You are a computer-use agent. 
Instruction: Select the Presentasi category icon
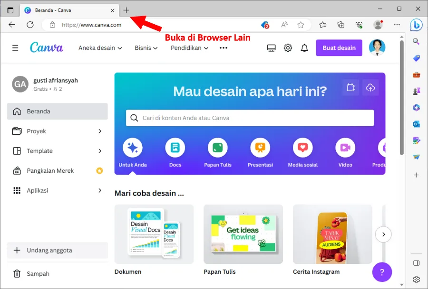point(260,148)
